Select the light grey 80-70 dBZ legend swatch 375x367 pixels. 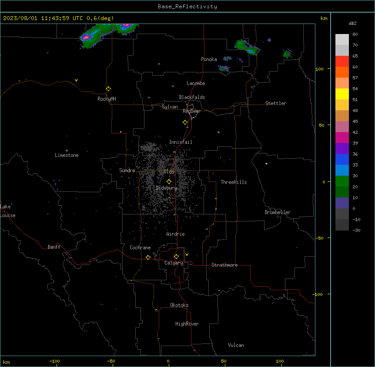(x=342, y=39)
